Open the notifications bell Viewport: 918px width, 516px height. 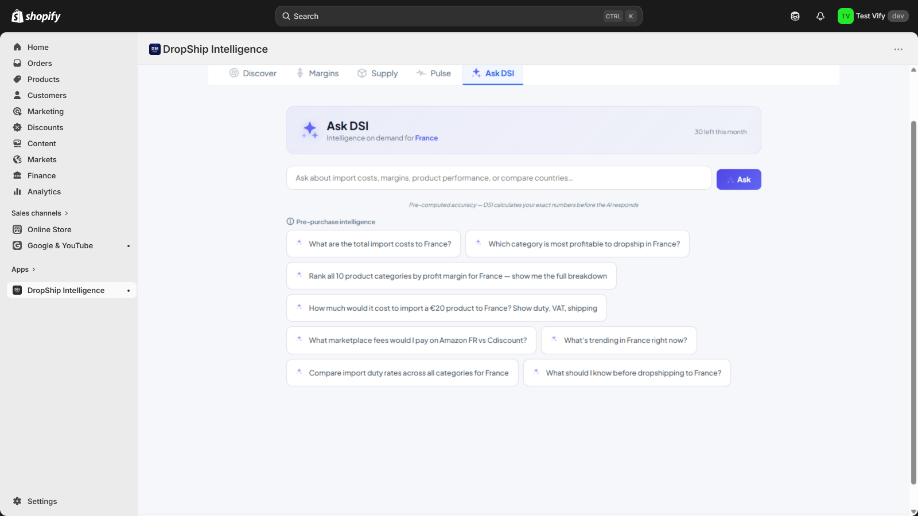[820, 16]
